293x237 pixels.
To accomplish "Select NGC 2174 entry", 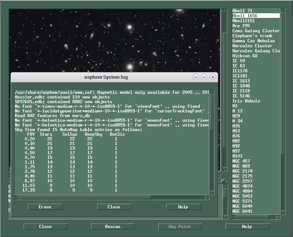I will pyautogui.click(x=256, y=171).
